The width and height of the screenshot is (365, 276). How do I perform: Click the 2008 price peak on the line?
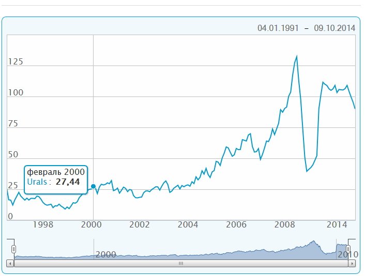(x=297, y=56)
